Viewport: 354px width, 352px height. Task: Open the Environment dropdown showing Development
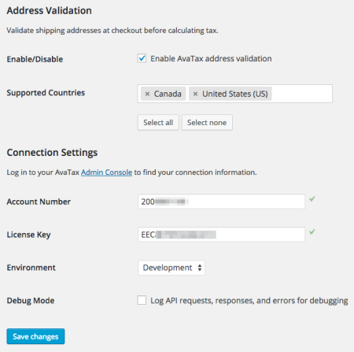click(x=171, y=268)
